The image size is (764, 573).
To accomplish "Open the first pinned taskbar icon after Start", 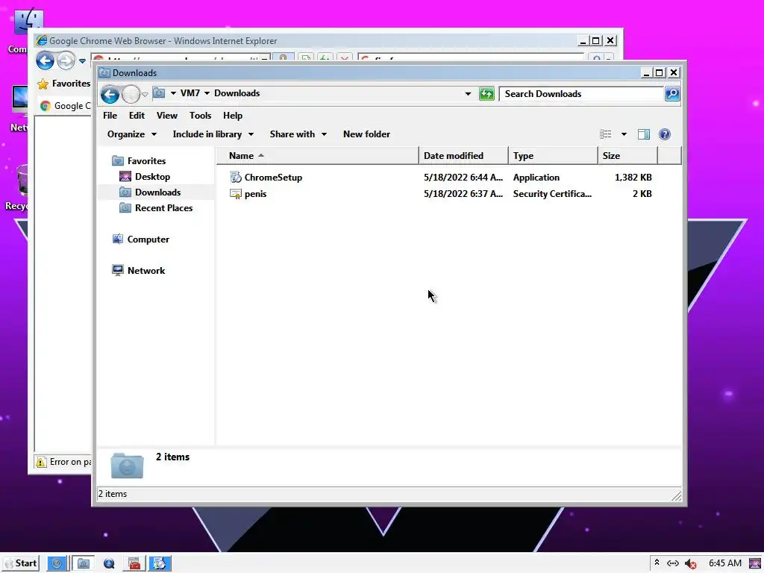I will pyautogui.click(x=57, y=564).
